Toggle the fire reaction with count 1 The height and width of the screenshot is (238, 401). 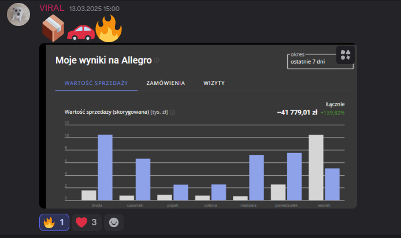pos(54,222)
